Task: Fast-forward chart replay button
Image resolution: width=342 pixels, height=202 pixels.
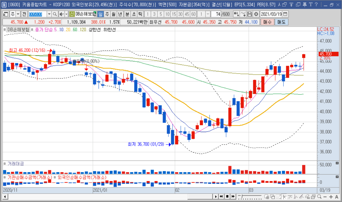Action: pyautogui.click(x=233, y=197)
